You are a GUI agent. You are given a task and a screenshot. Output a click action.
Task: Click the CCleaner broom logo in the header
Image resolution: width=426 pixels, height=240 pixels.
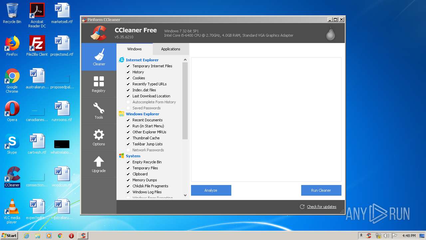pos(99,33)
